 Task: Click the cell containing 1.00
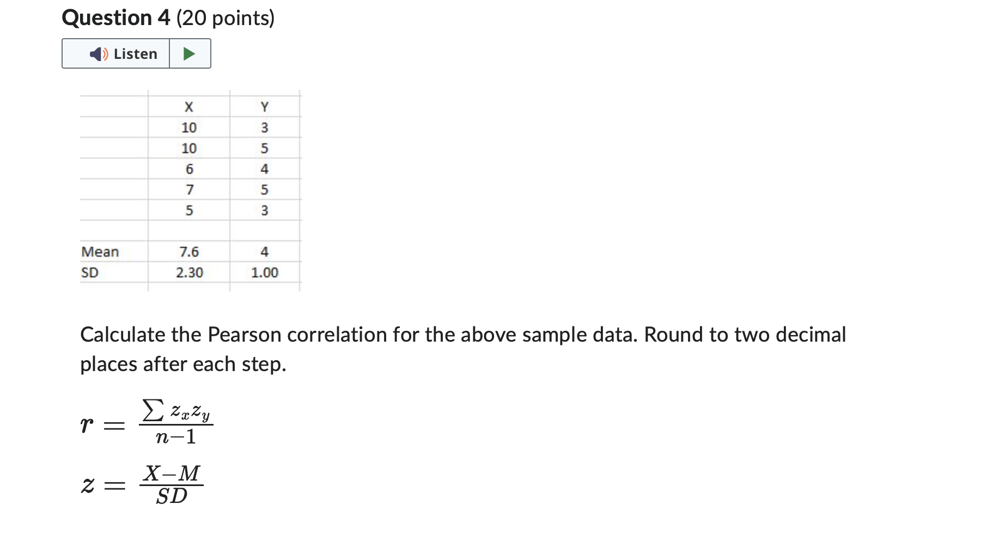pyautogui.click(x=265, y=273)
